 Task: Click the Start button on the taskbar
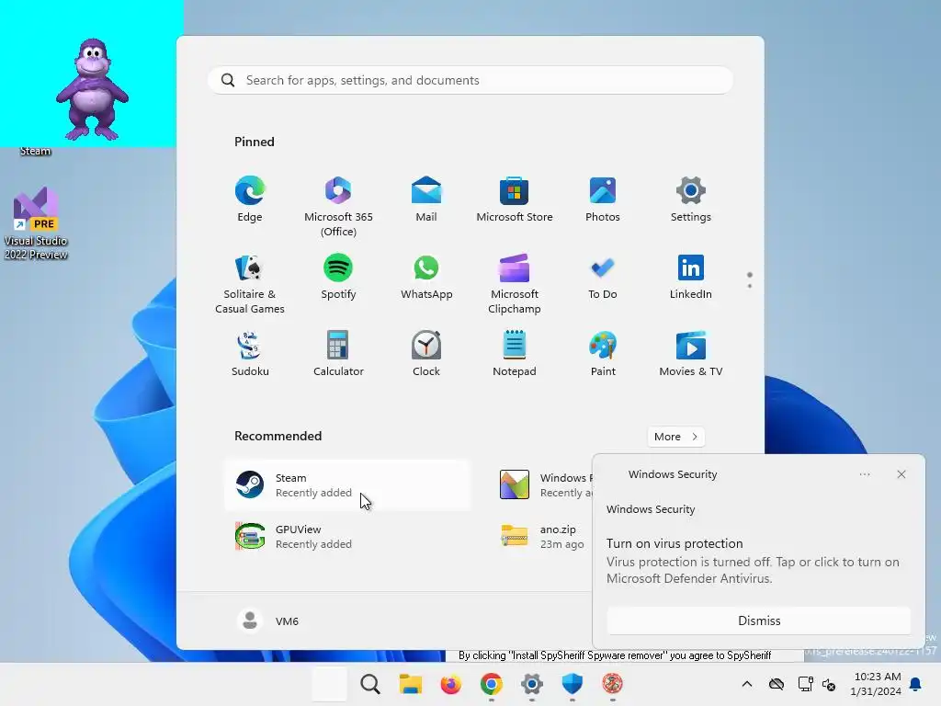coord(330,684)
